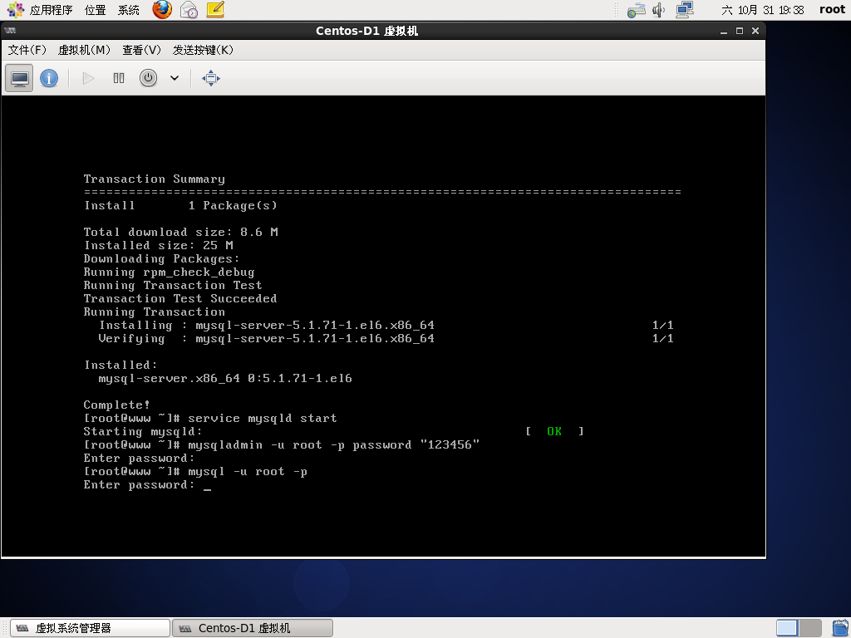Launch Firefox from top panel
Image resolution: width=851 pixels, height=638 pixels.
pos(162,10)
